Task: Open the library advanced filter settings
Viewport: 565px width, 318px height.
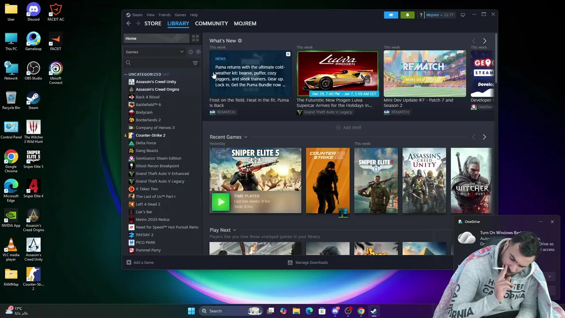Action: (195, 63)
